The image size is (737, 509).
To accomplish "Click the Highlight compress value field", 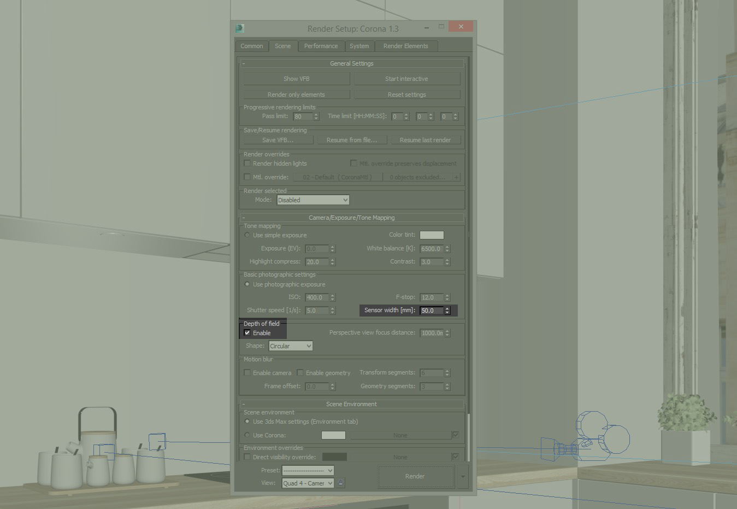I will coord(317,262).
